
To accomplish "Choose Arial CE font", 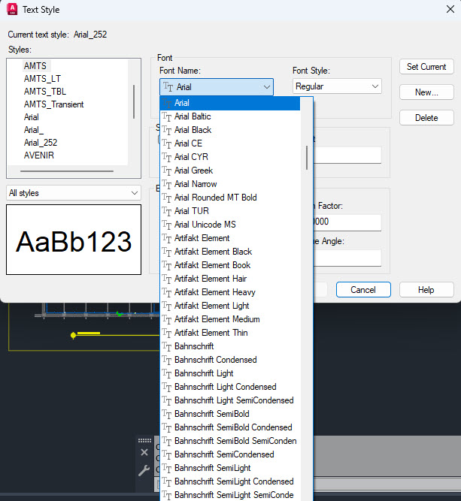I will (230, 143).
